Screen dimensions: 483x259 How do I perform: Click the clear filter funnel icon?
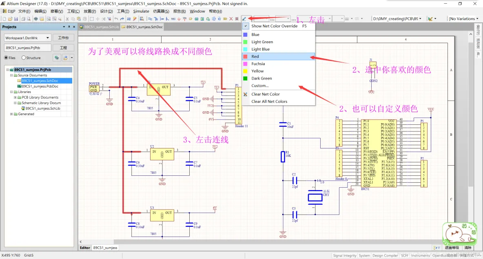[x=109, y=19]
